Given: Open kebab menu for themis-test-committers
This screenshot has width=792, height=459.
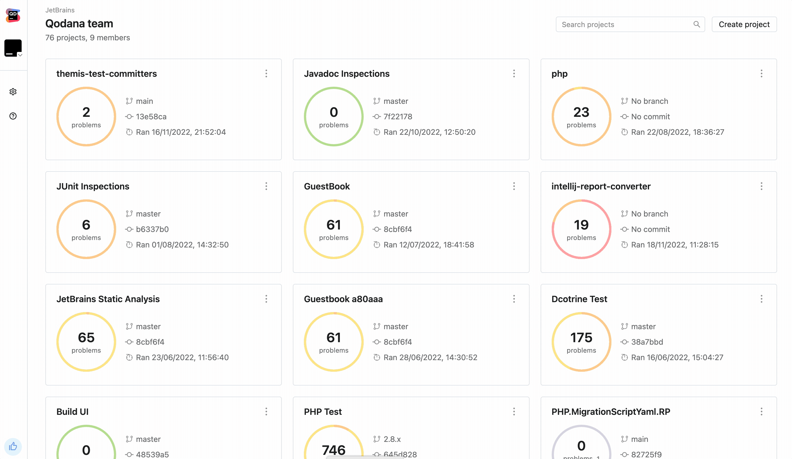Looking at the screenshot, I should click(x=266, y=73).
